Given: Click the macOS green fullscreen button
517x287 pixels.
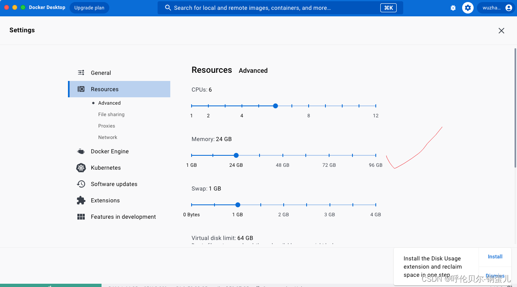Looking at the screenshot, I should (x=23, y=7).
